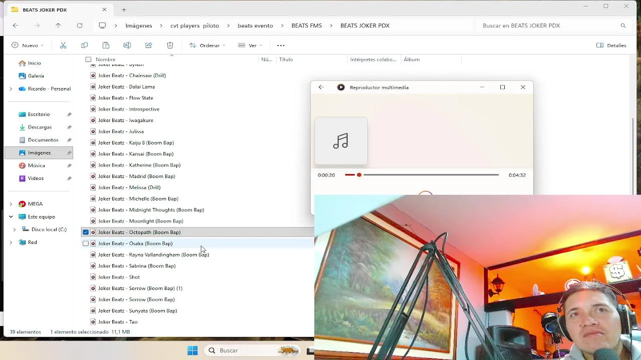This screenshot has width=641, height=360.
Task: Click chevron after Imágenes in breadcrumb
Action: click(161, 25)
